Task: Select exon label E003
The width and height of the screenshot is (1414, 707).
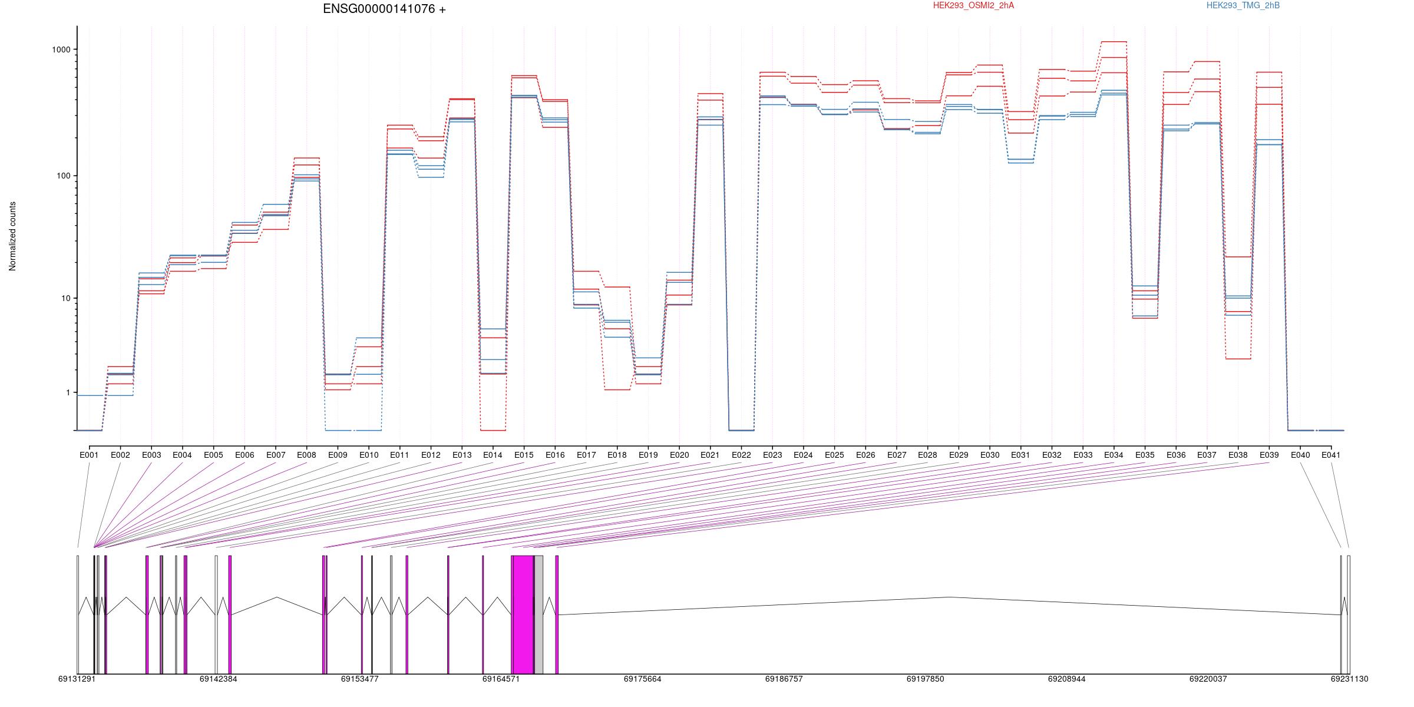Action: (x=151, y=455)
